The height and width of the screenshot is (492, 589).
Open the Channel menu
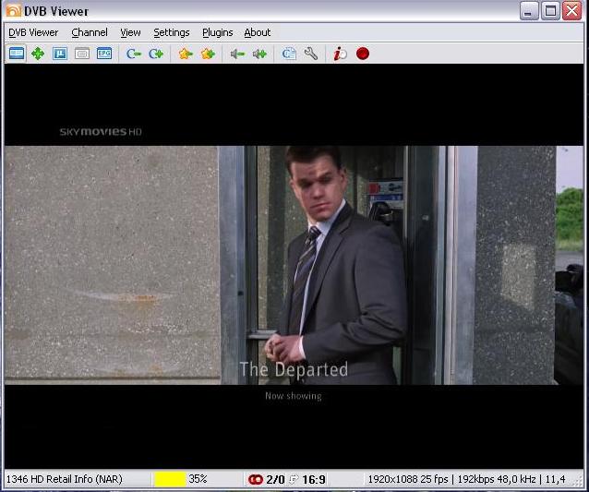[90, 32]
